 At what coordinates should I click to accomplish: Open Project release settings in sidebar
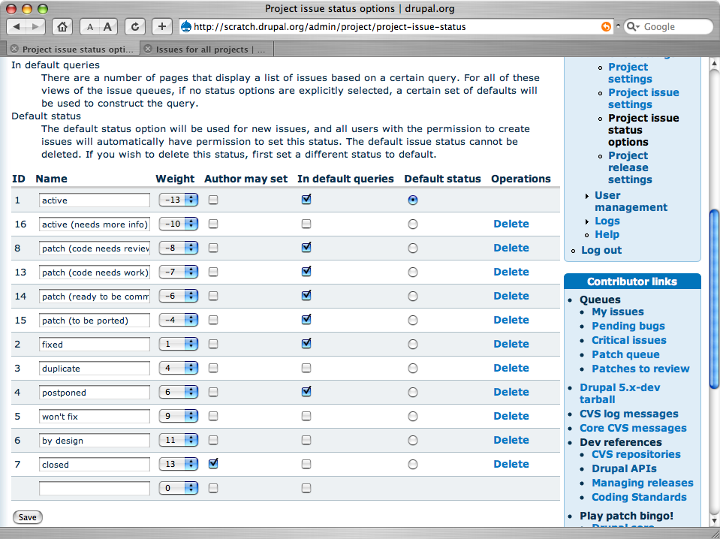(x=630, y=167)
